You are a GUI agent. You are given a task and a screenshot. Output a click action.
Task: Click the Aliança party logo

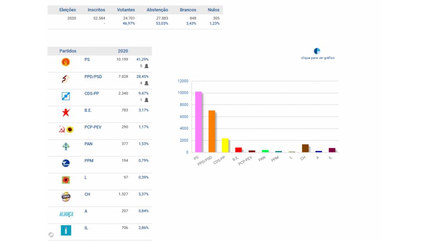66,214
